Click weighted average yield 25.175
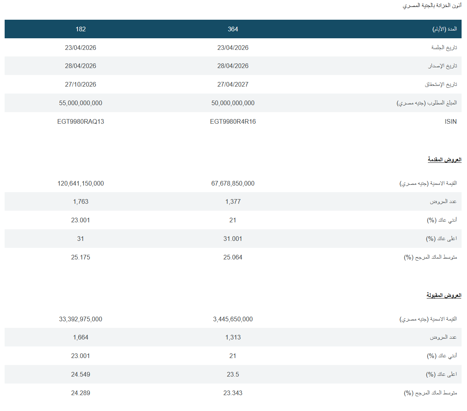467x411 pixels. point(81,257)
